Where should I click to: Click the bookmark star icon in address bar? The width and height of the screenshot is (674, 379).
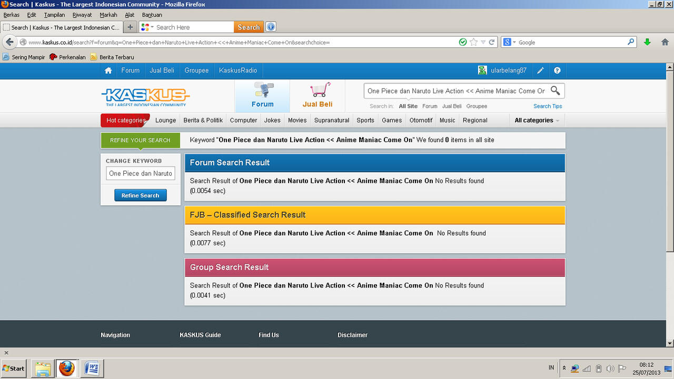[473, 42]
